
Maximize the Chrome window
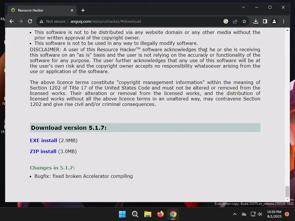(270, 7)
